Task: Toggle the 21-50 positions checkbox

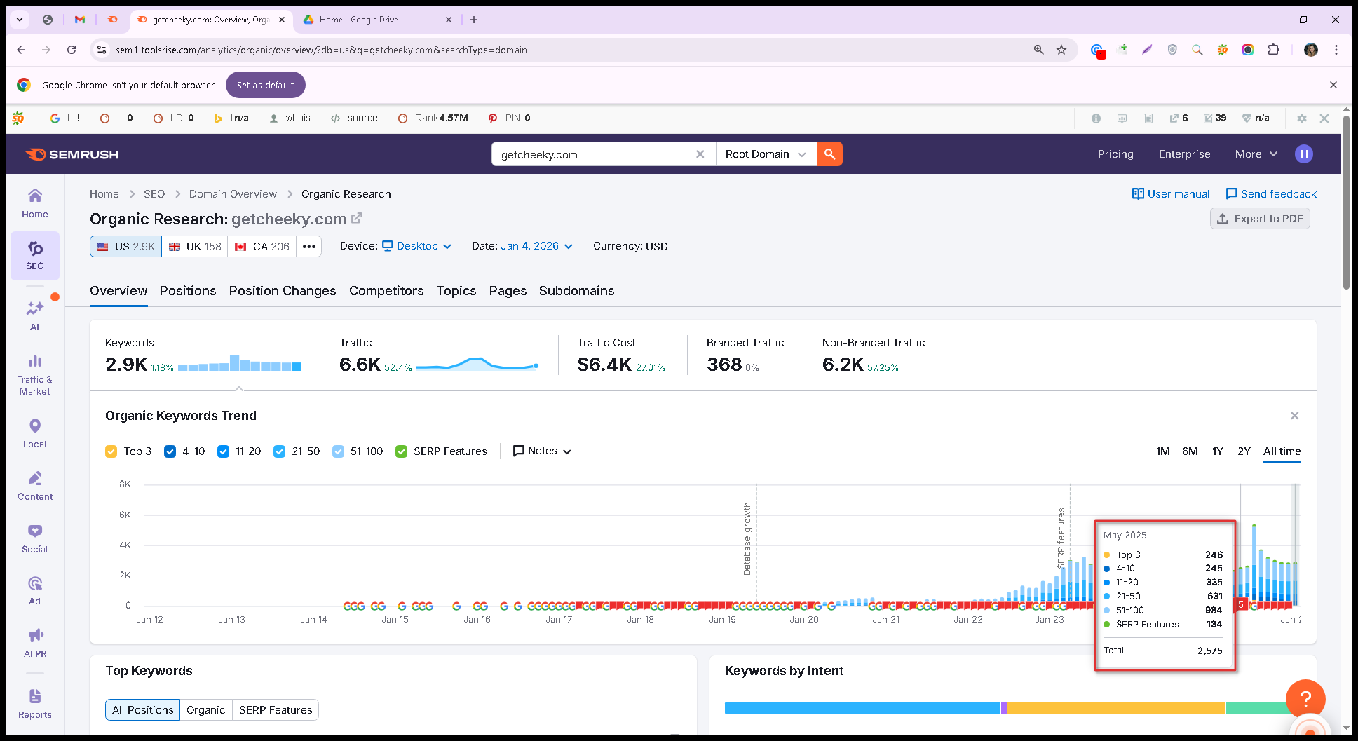Action: pos(279,451)
